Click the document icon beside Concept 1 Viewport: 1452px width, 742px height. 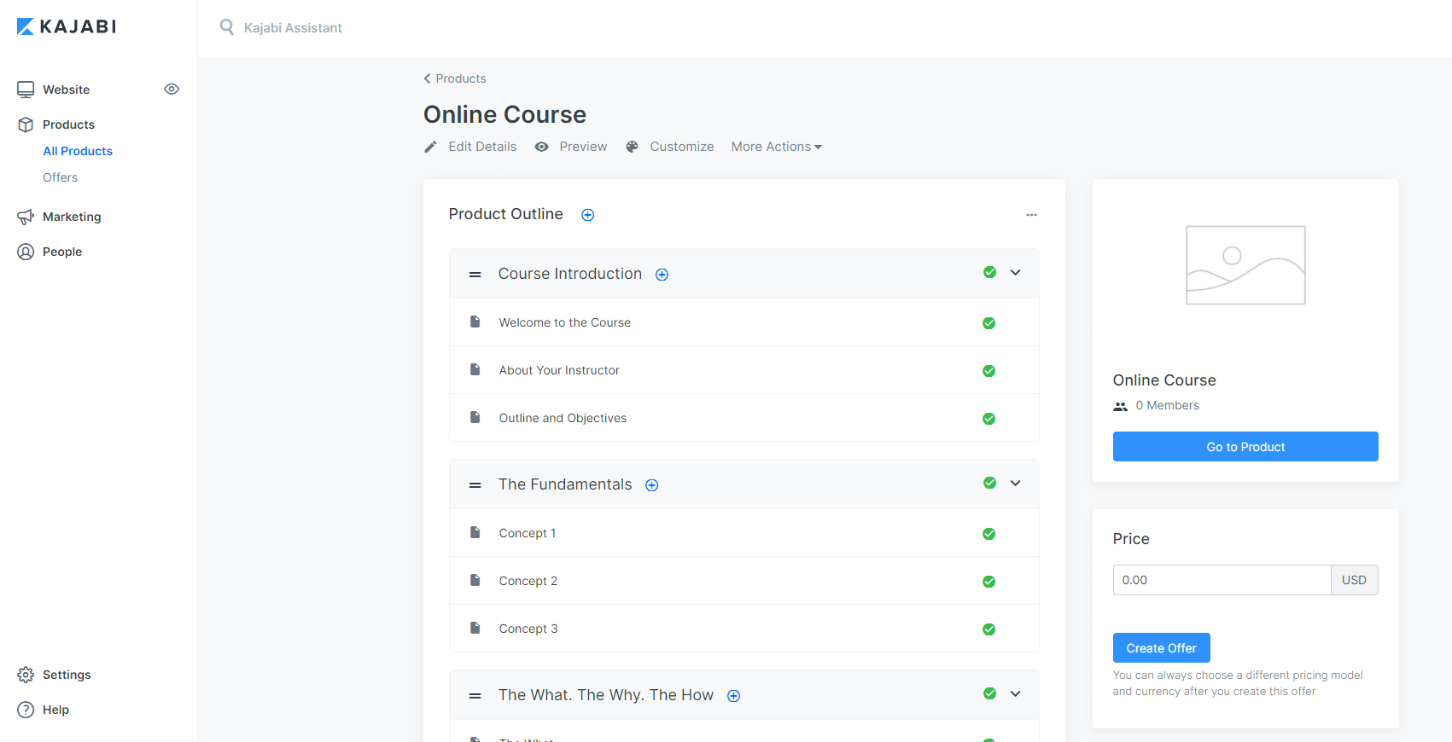[475, 532]
